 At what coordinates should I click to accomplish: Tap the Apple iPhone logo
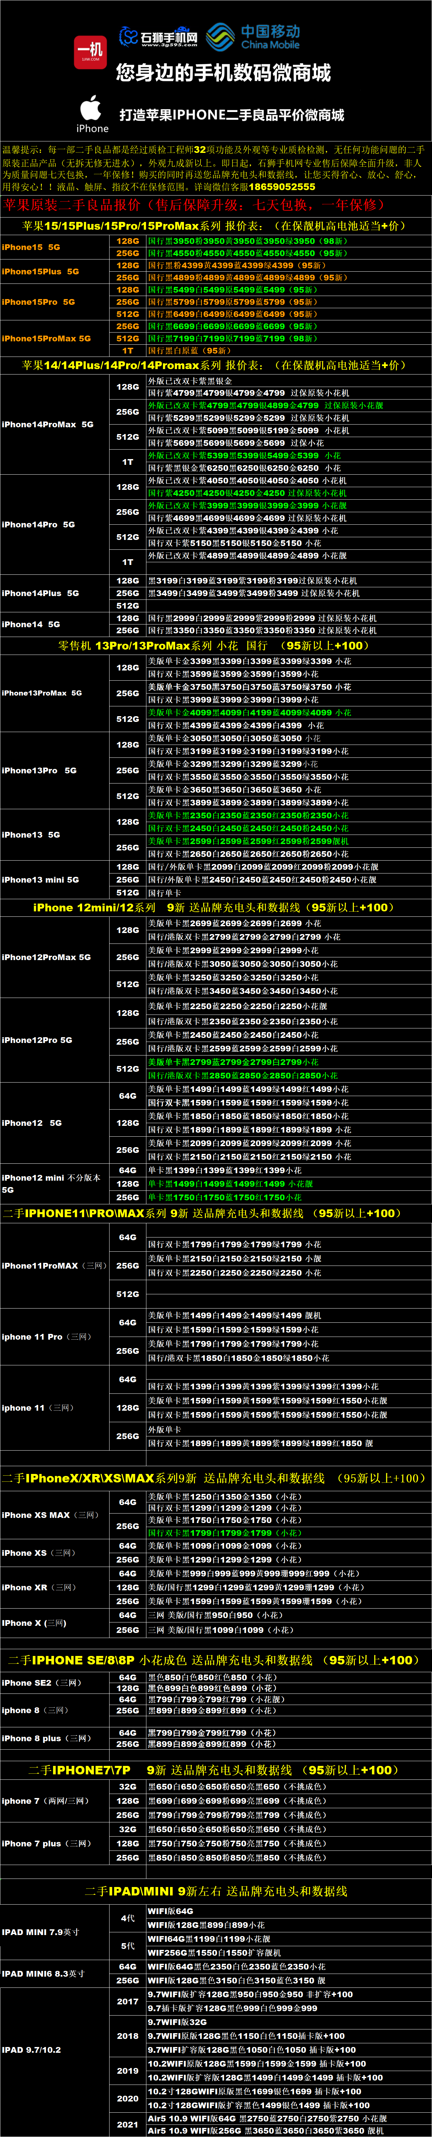click(x=92, y=114)
